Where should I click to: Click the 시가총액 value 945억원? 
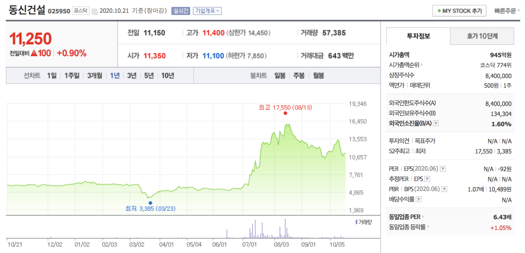pos(501,55)
